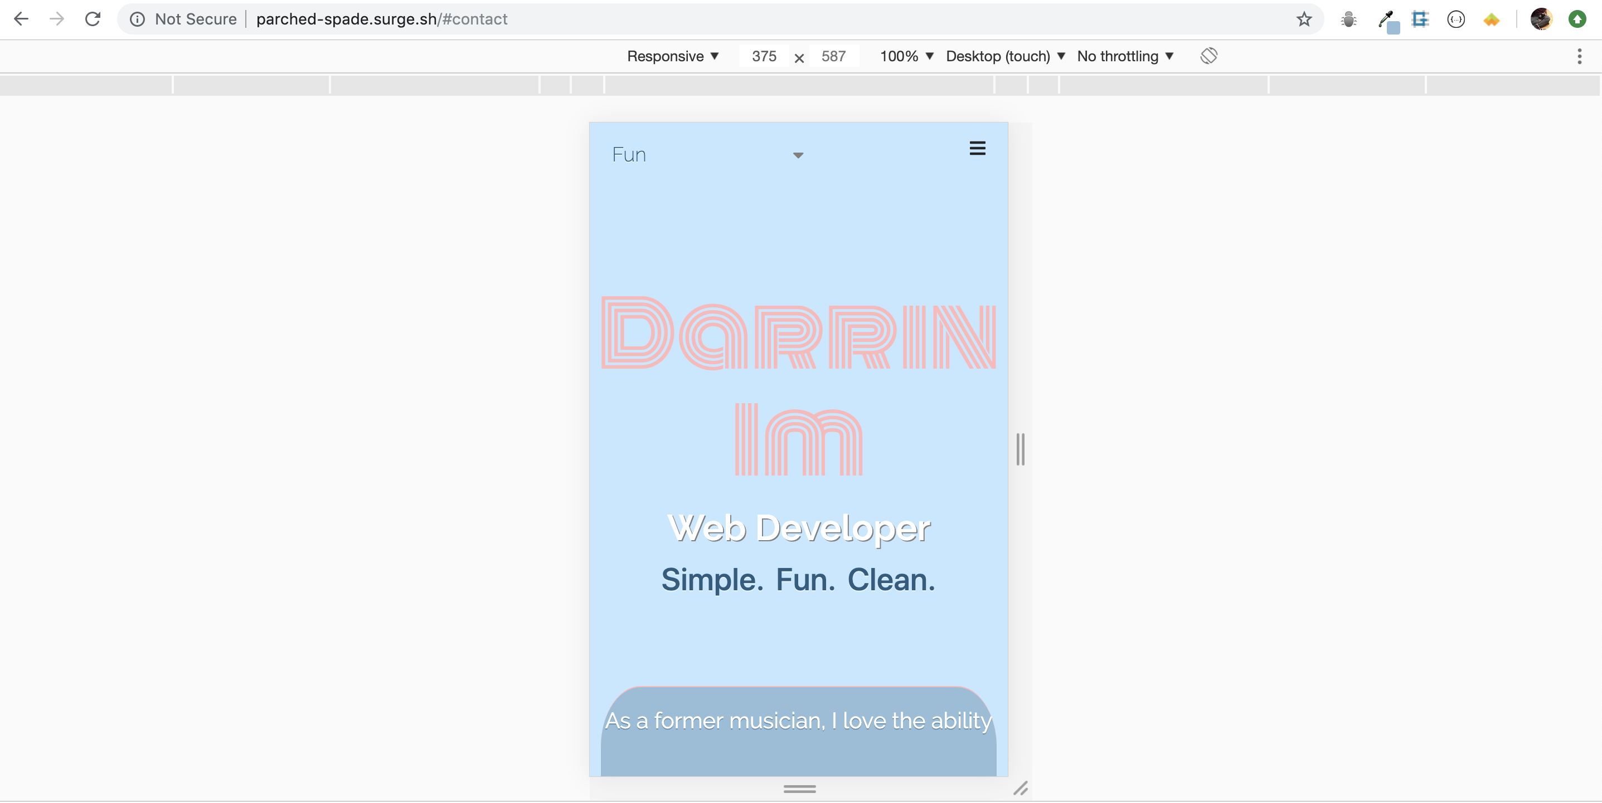Open the Responsive device preset dropdown

[x=672, y=56]
